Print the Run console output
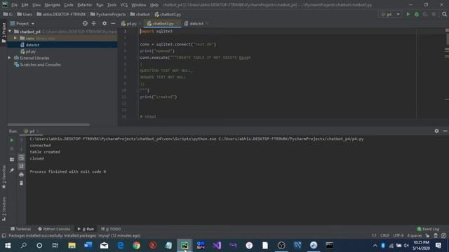This screenshot has width=449, height=252. [x=21, y=174]
